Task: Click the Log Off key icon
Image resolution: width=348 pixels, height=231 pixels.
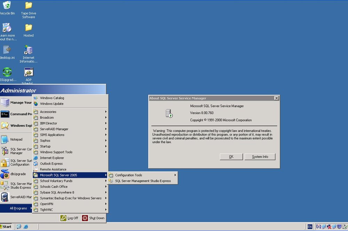Action: coord(63,218)
